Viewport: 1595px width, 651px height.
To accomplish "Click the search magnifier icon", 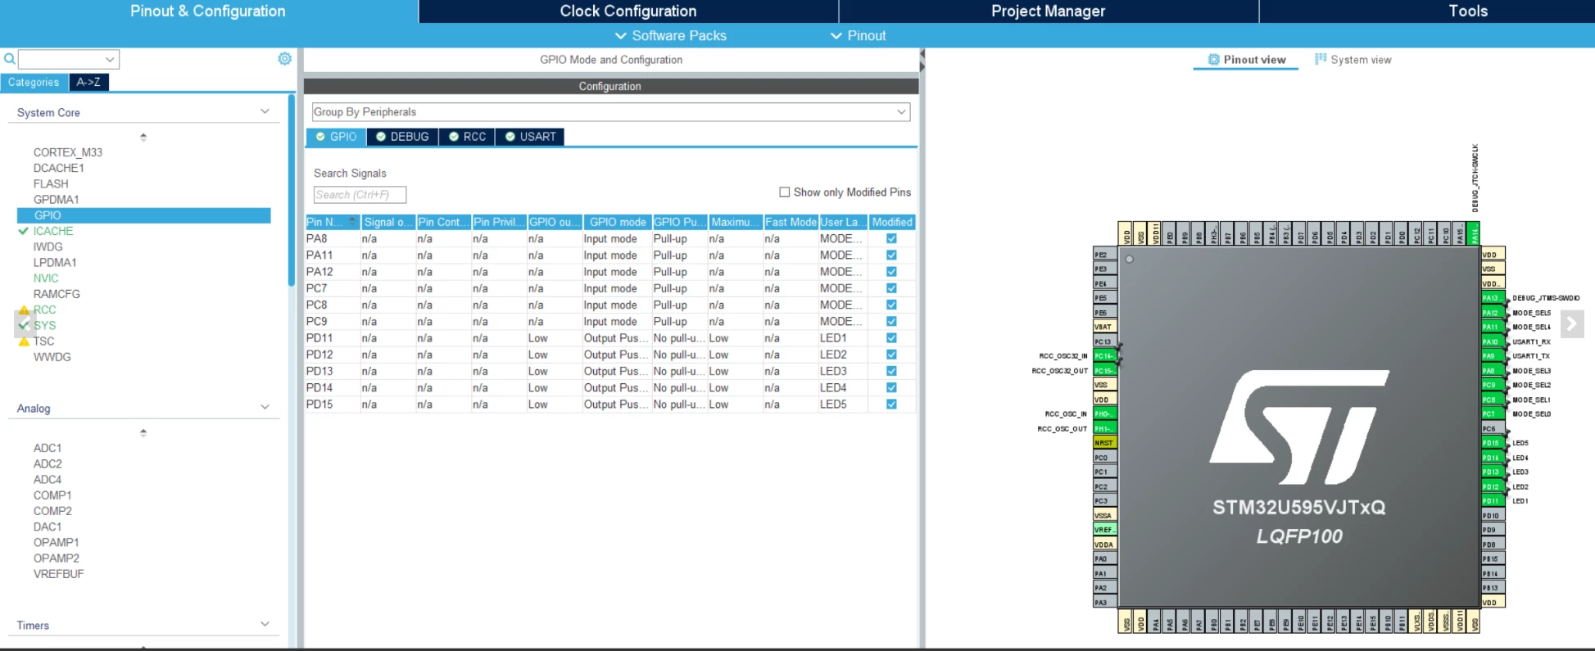I will pos(10,59).
